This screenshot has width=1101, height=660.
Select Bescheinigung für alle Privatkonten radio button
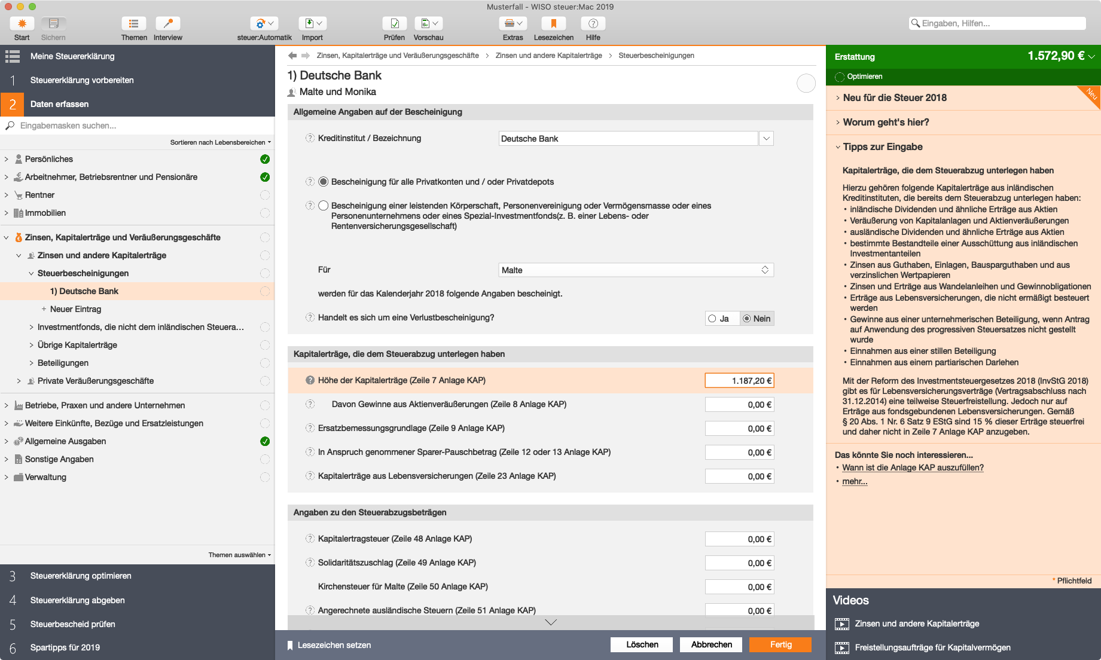click(324, 182)
